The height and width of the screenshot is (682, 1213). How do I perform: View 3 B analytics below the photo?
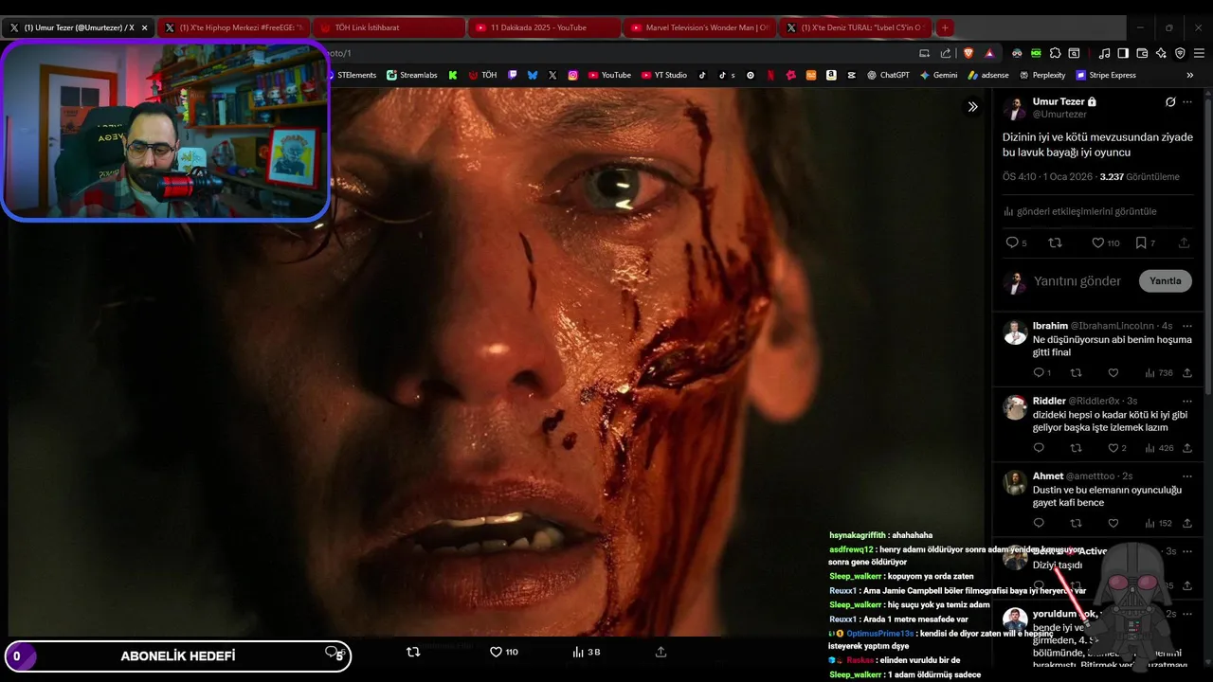(x=587, y=652)
